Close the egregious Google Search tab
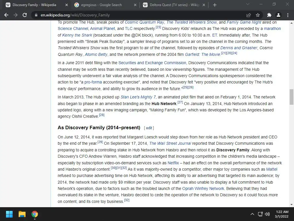The height and width of the screenshot is (221, 294). [x=135, y=5]
